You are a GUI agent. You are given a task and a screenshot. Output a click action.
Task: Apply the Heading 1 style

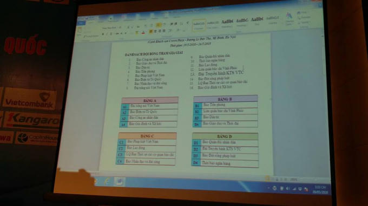pyautogui.click(x=227, y=23)
